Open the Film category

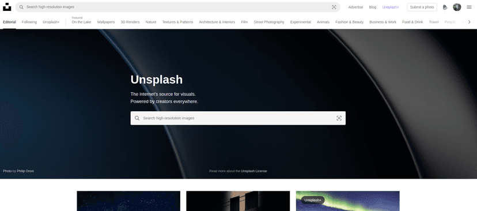[244, 22]
